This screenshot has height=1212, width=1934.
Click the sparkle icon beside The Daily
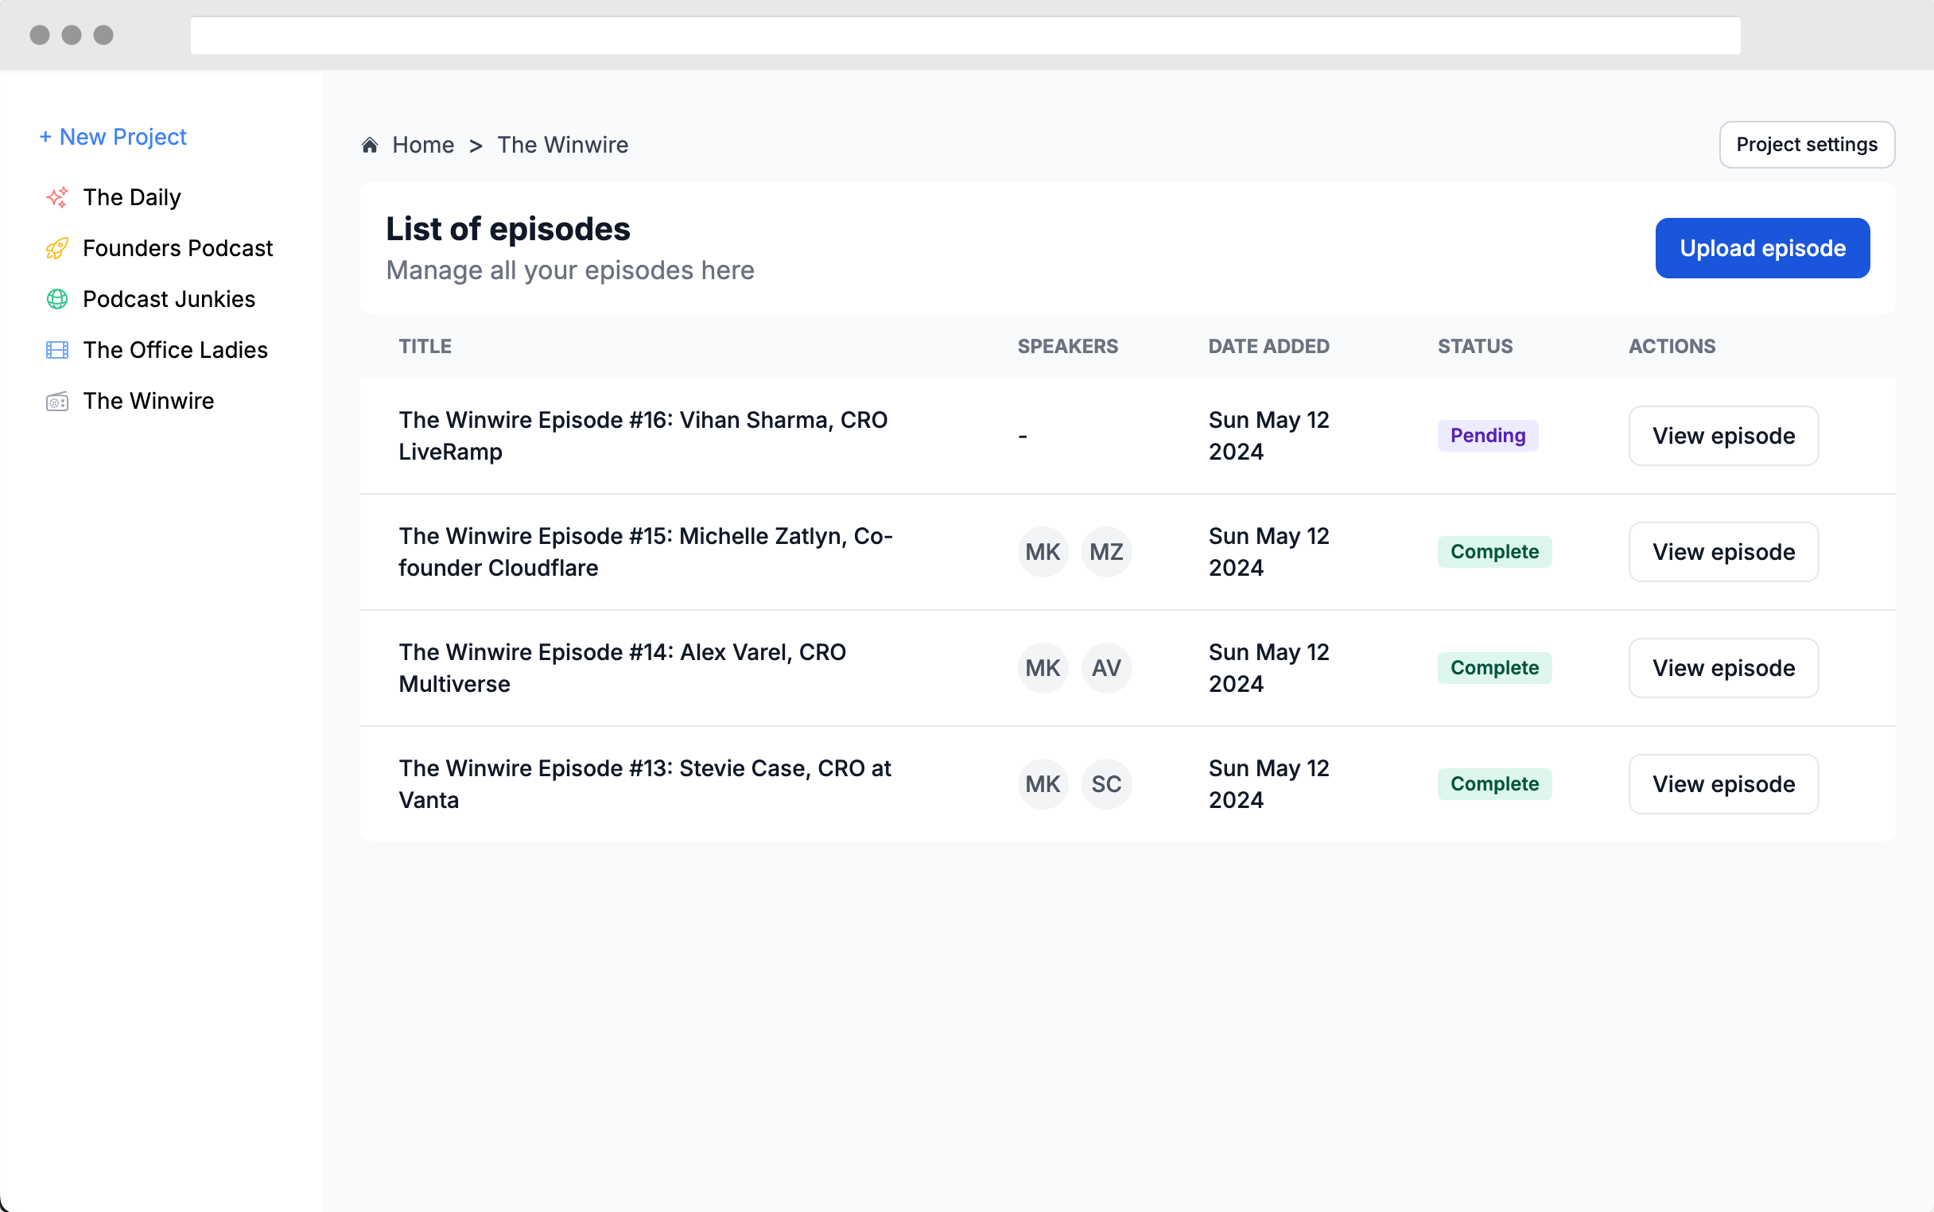pos(56,197)
